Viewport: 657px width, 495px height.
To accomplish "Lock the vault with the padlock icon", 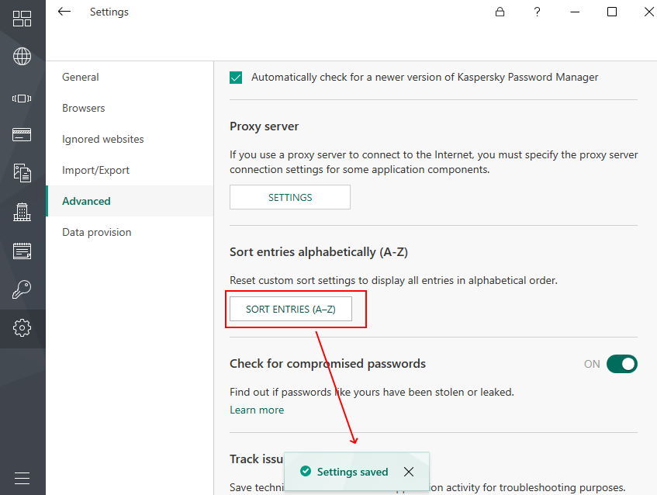I will (x=500, y=12).
